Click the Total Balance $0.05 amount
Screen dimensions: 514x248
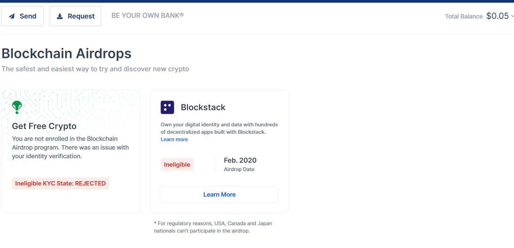pos(498,16)
